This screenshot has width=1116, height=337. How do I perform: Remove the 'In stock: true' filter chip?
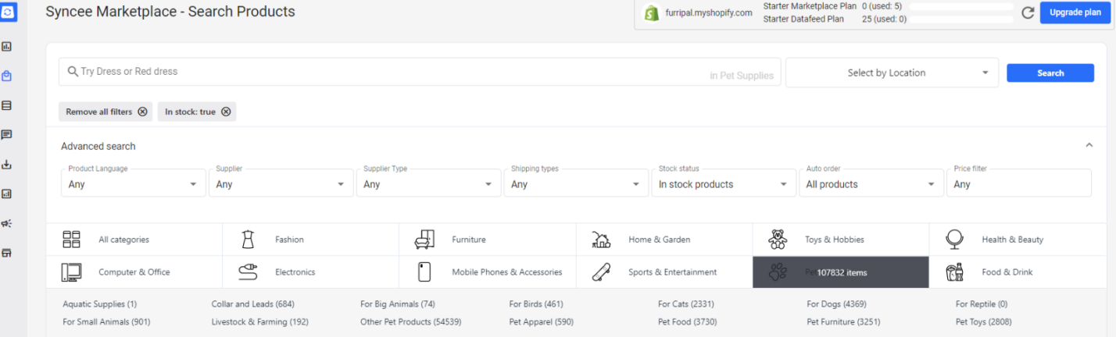226,112
